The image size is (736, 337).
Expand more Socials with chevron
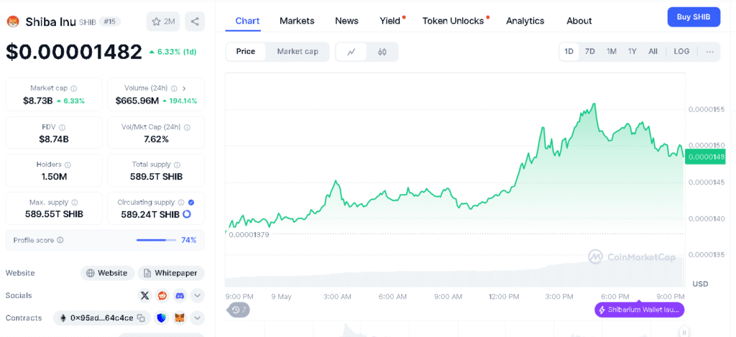(197, 296)
